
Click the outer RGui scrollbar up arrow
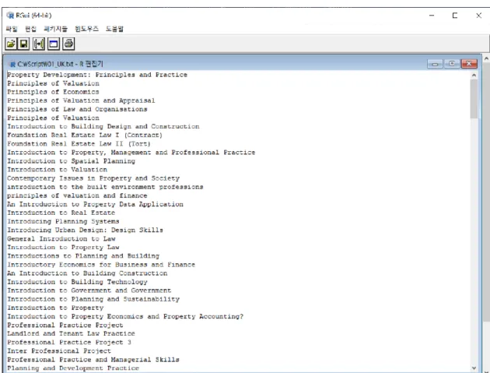pos(486,58)
